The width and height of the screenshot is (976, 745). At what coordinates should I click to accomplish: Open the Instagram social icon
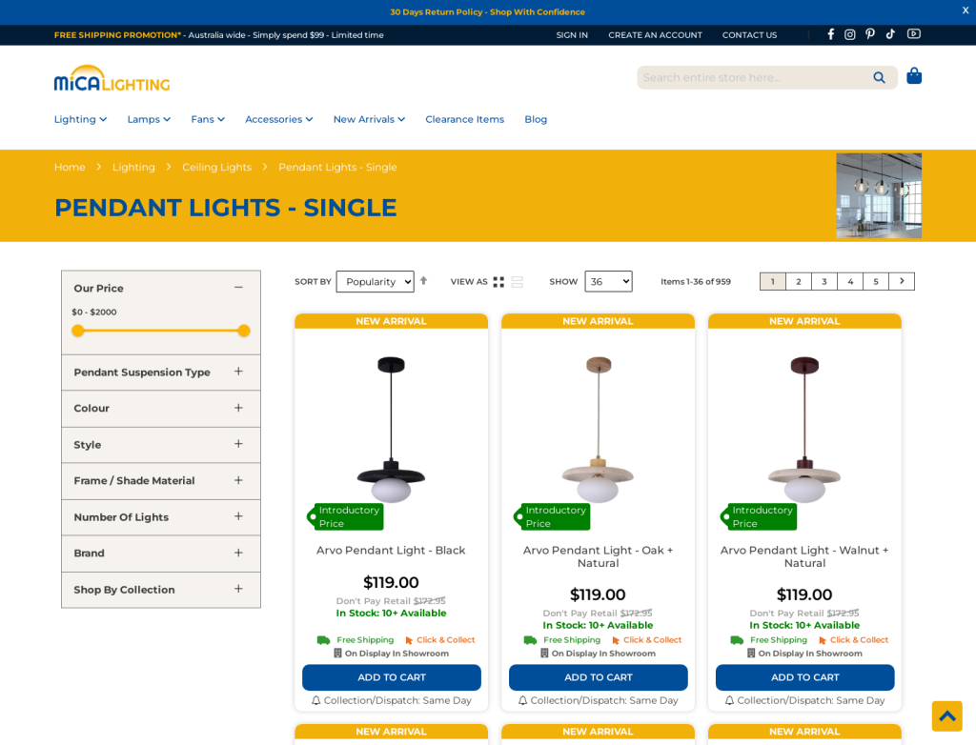point(849,34)
